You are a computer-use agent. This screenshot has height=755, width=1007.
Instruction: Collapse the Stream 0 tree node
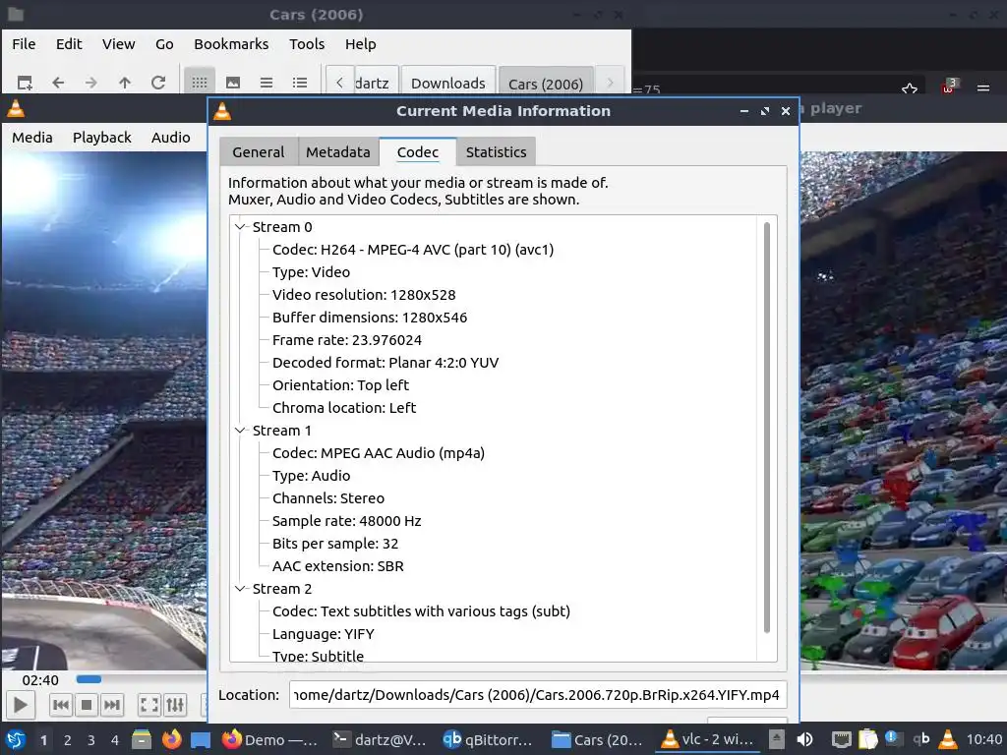[x=240, y=227]
